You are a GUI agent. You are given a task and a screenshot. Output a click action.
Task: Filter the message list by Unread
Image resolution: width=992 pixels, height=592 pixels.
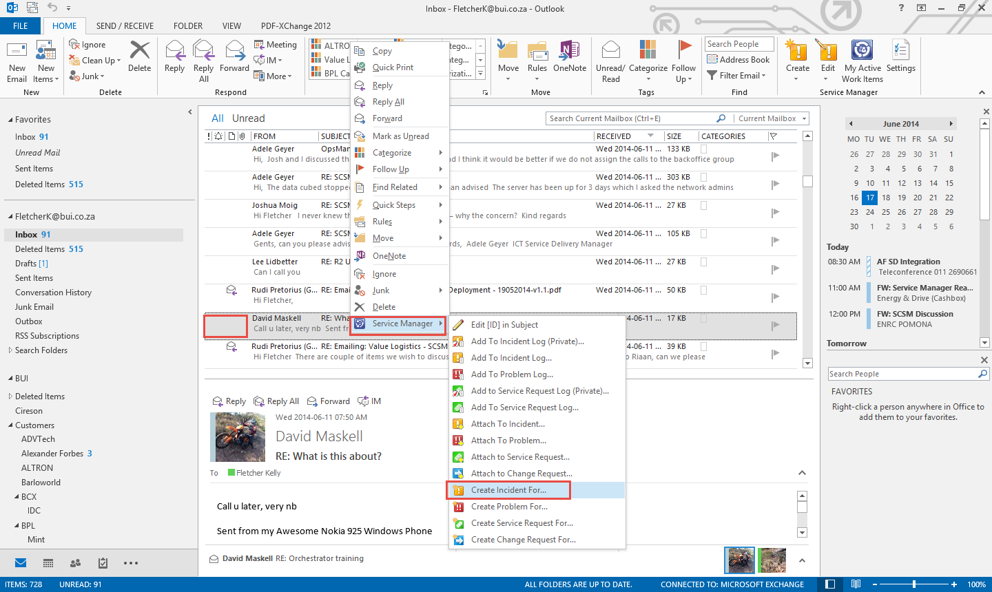tap(248, 118)
